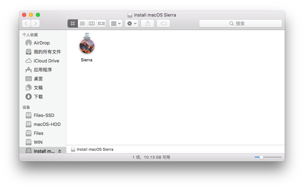Go forward with the right chevron button

point(36,23)
